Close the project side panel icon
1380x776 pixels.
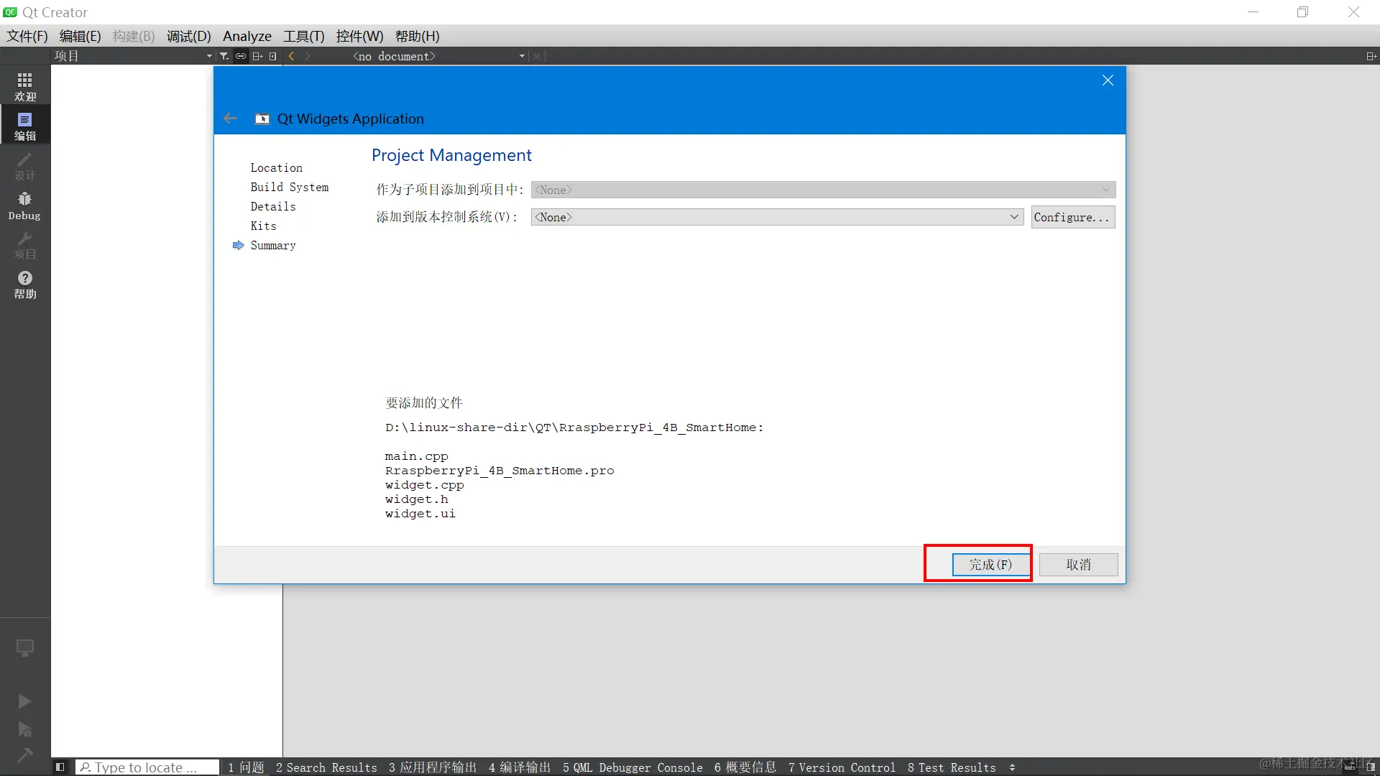pos(273,56)
